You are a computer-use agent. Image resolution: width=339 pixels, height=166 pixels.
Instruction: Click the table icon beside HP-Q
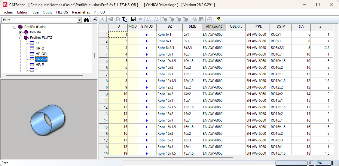pos(32,48)
